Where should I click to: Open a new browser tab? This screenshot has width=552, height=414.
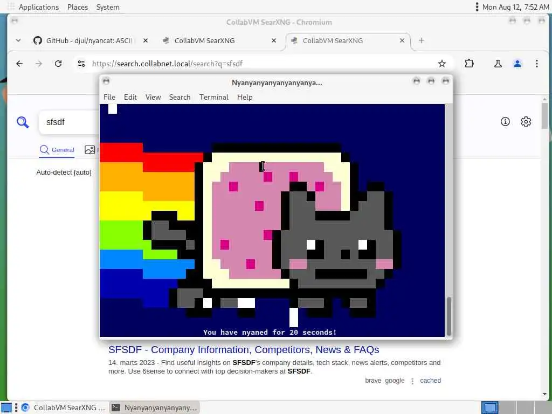coord(422,40)
